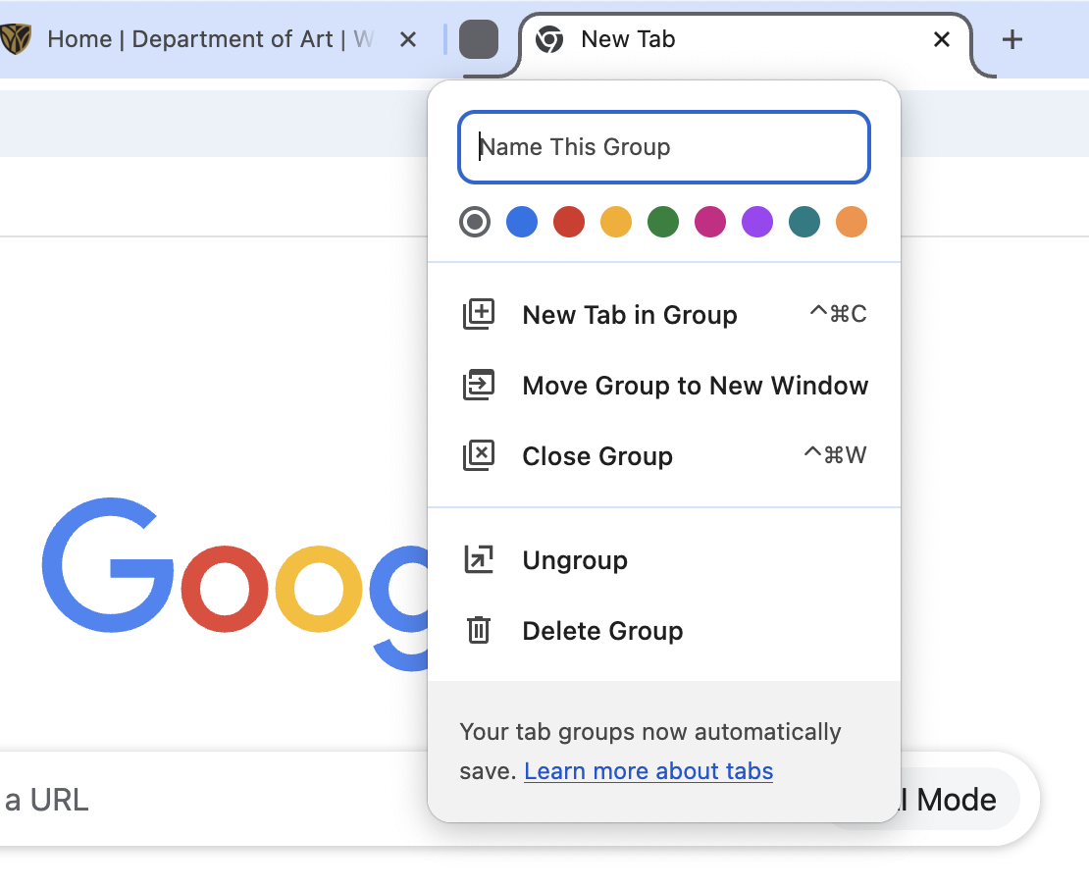Screen dimensions: 1089x889
Task: Click the Ungroup icon
Action: pyautogui.click(x=479, y=559)
